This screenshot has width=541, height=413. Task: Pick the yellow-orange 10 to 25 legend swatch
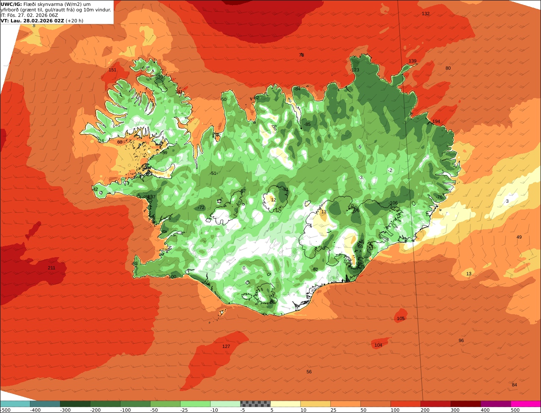(316, 404)
